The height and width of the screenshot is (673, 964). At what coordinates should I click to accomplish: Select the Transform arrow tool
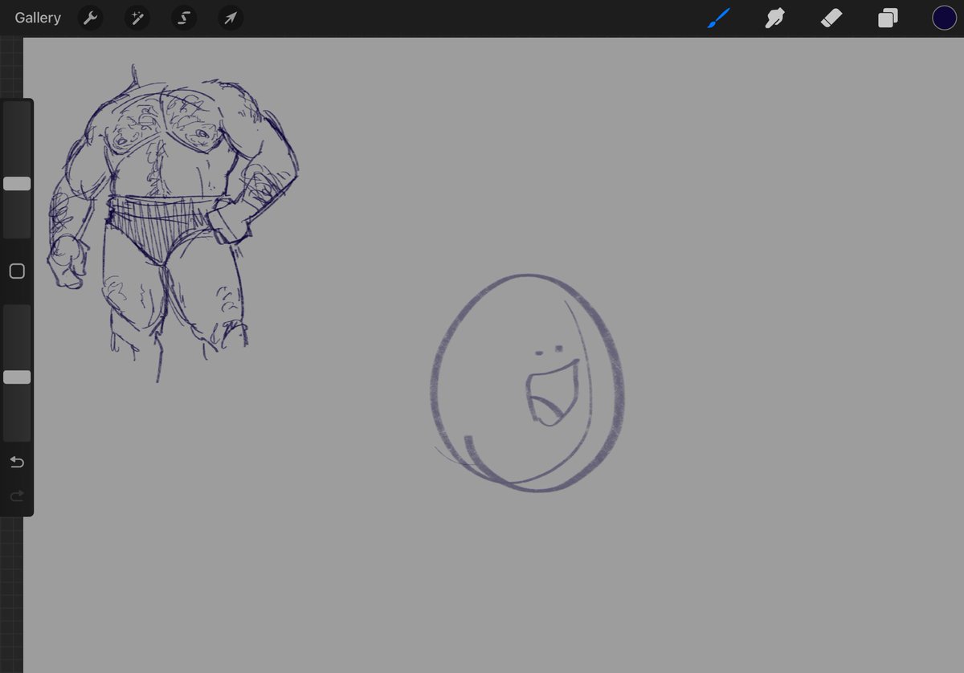click(230, 17)
